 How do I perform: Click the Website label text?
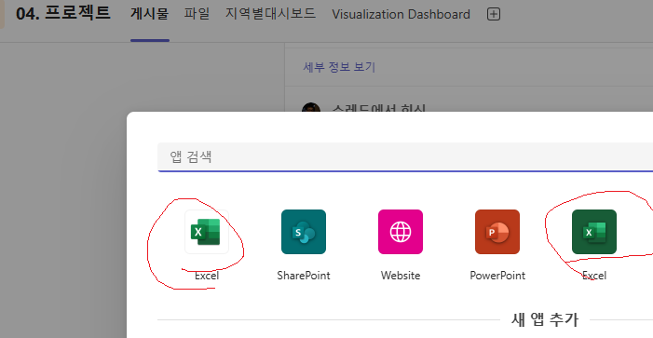tap(401, 276)
